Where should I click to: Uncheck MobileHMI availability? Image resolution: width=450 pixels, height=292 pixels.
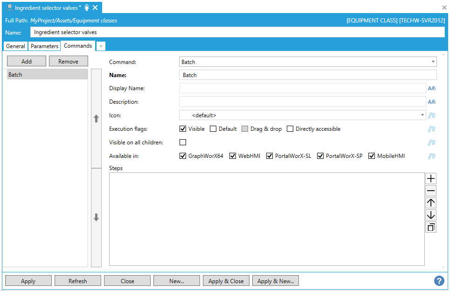pyautogui.click(x=372, y=156)
